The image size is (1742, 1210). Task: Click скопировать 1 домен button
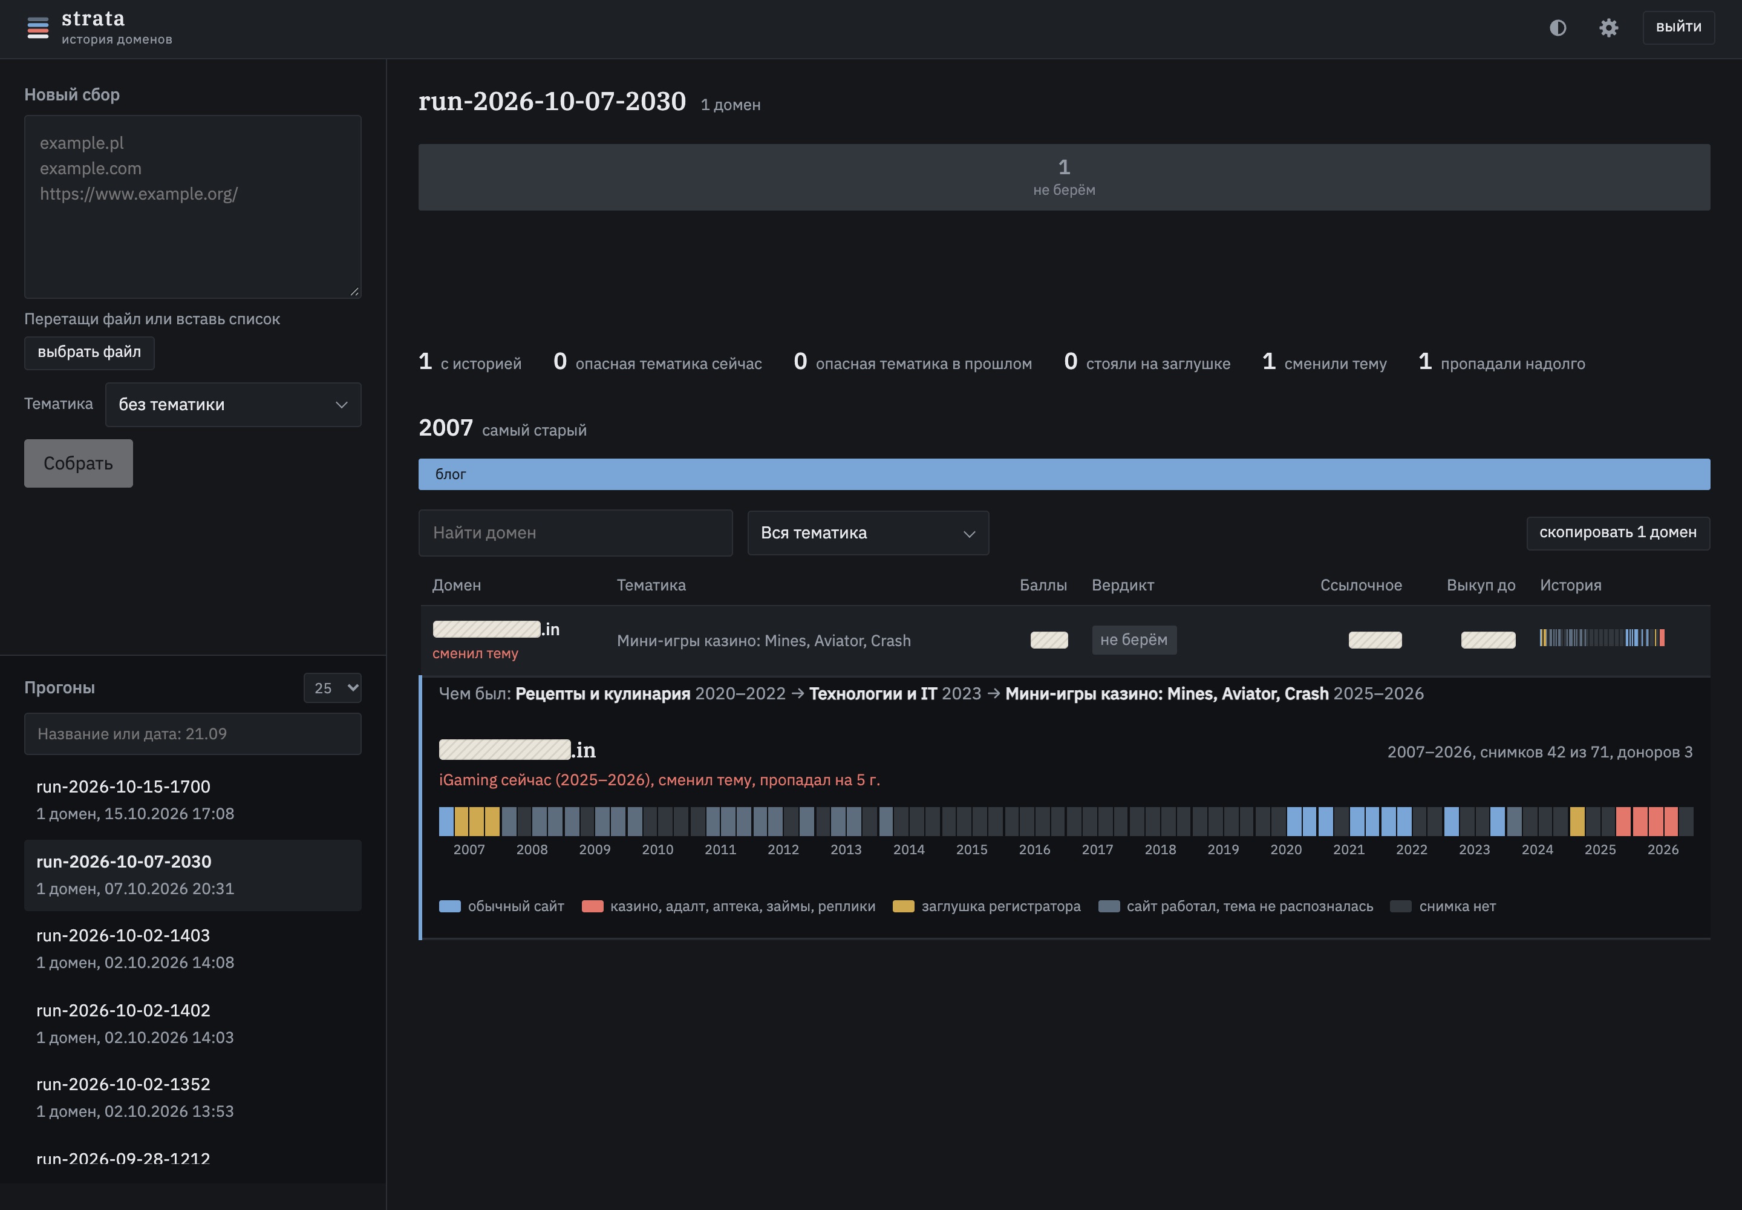(x=1617, y=533)
